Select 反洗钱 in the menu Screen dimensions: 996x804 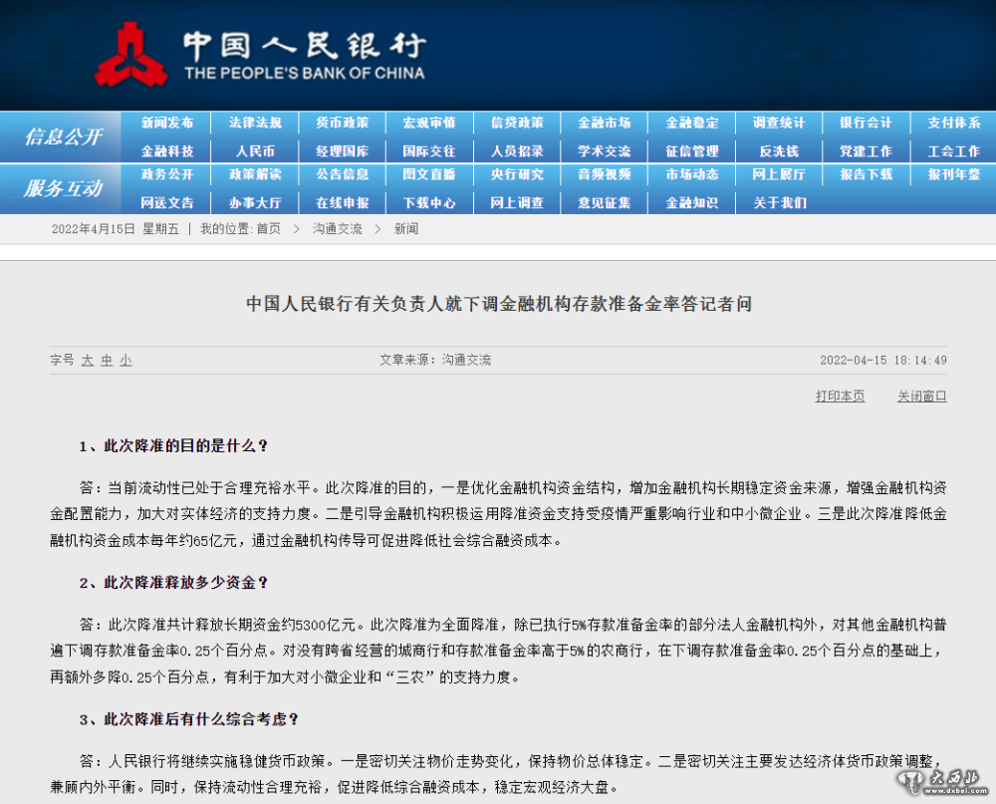click(x=779, y=151)
